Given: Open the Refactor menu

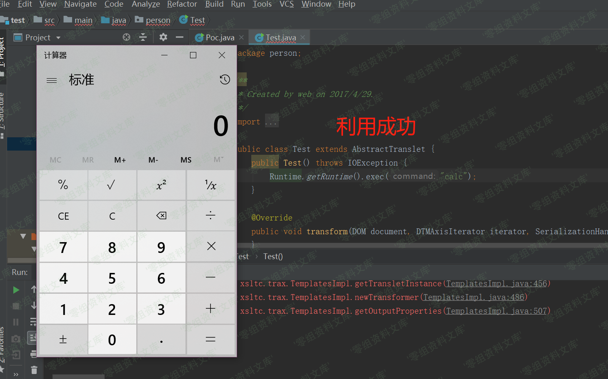Looking at the screenshot, I should point(182,4).
